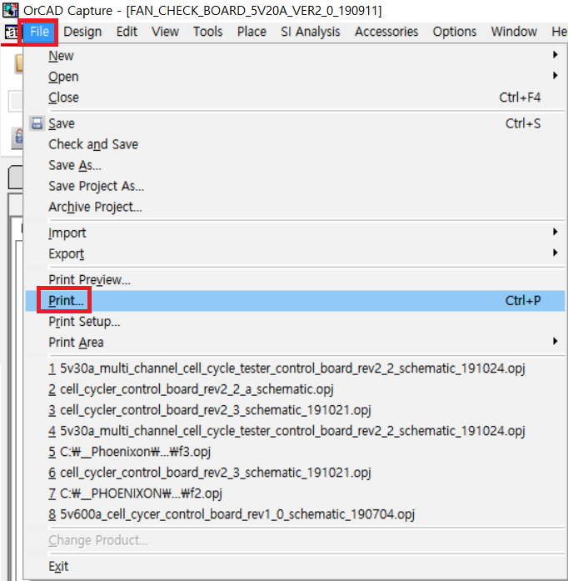
Task: Open recent file 2 cell_cycler_control_board_rev2_2_a_schematic.opj
Action: click(295, 389)
